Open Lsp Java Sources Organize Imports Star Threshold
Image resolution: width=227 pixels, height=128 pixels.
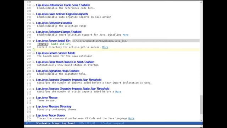(68, 80)
